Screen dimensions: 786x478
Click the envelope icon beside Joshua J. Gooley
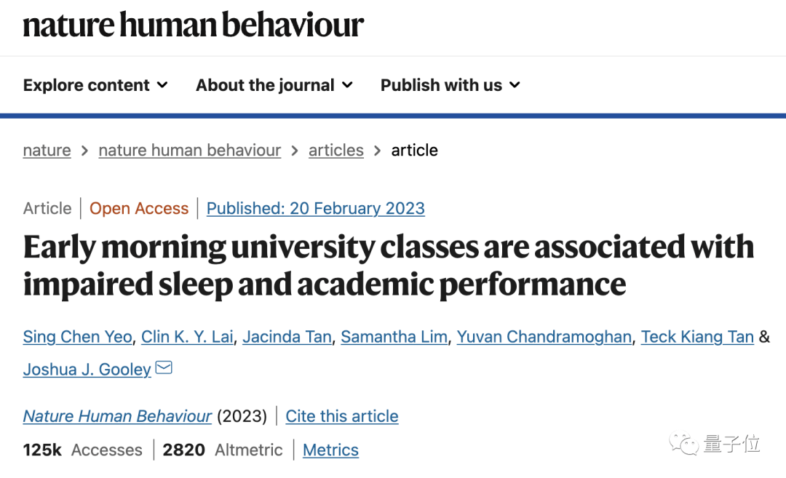tap(164, 367)
